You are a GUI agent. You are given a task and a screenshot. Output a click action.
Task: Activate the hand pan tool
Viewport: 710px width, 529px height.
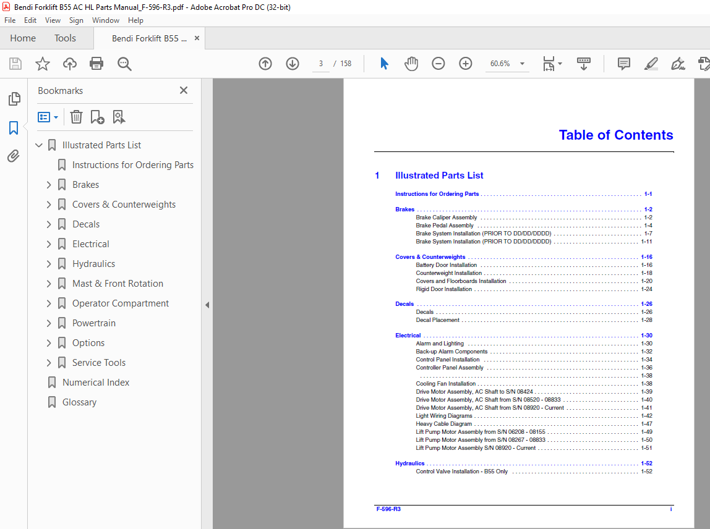411,64
